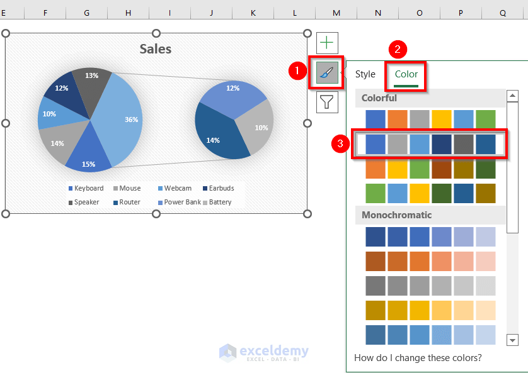This screenshot has height=373, width=528.
Task: Apply the blue Monochromatic palette
Action: click(430, 236)
